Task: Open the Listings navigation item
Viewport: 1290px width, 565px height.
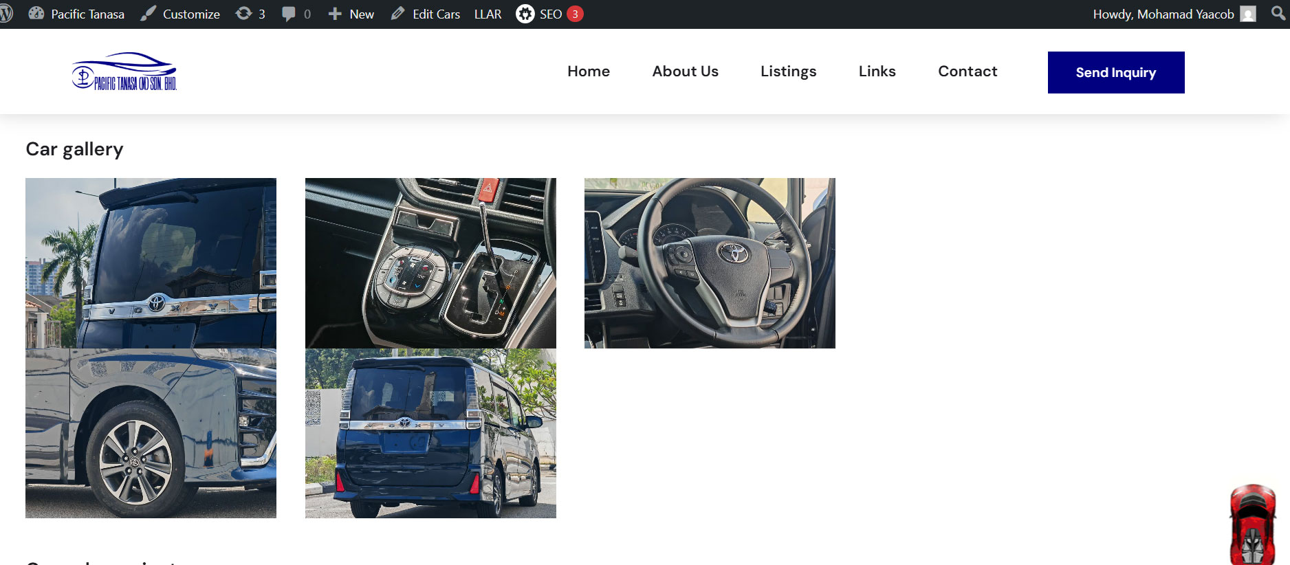Action: click(788, 71)
